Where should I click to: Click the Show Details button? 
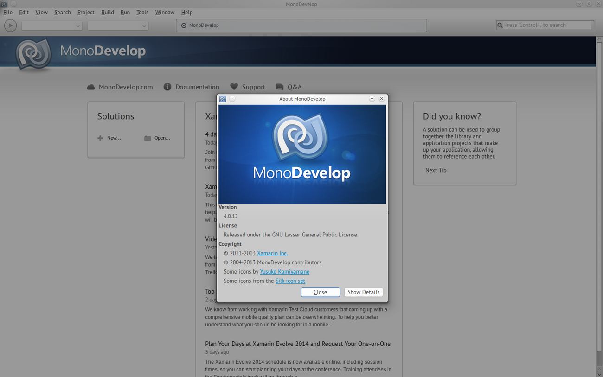coord(364,292)
